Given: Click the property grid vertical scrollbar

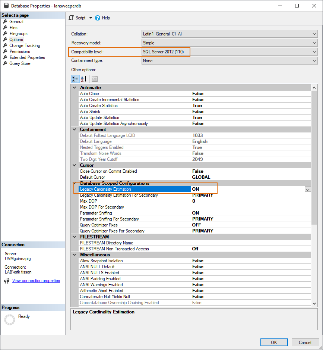Looking at the screenshot, I should pyautogui.click(x=314, y=149).
